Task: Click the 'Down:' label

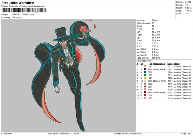Action: (x=140, y=40)
